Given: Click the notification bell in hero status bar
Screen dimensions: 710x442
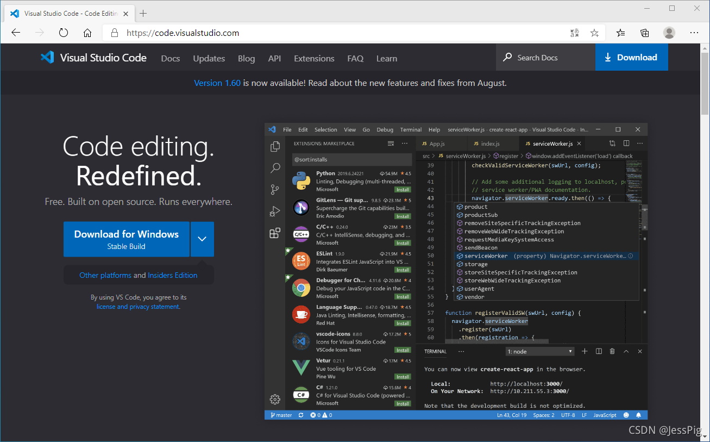Looking at the screenshot, I should pos(638,415).
